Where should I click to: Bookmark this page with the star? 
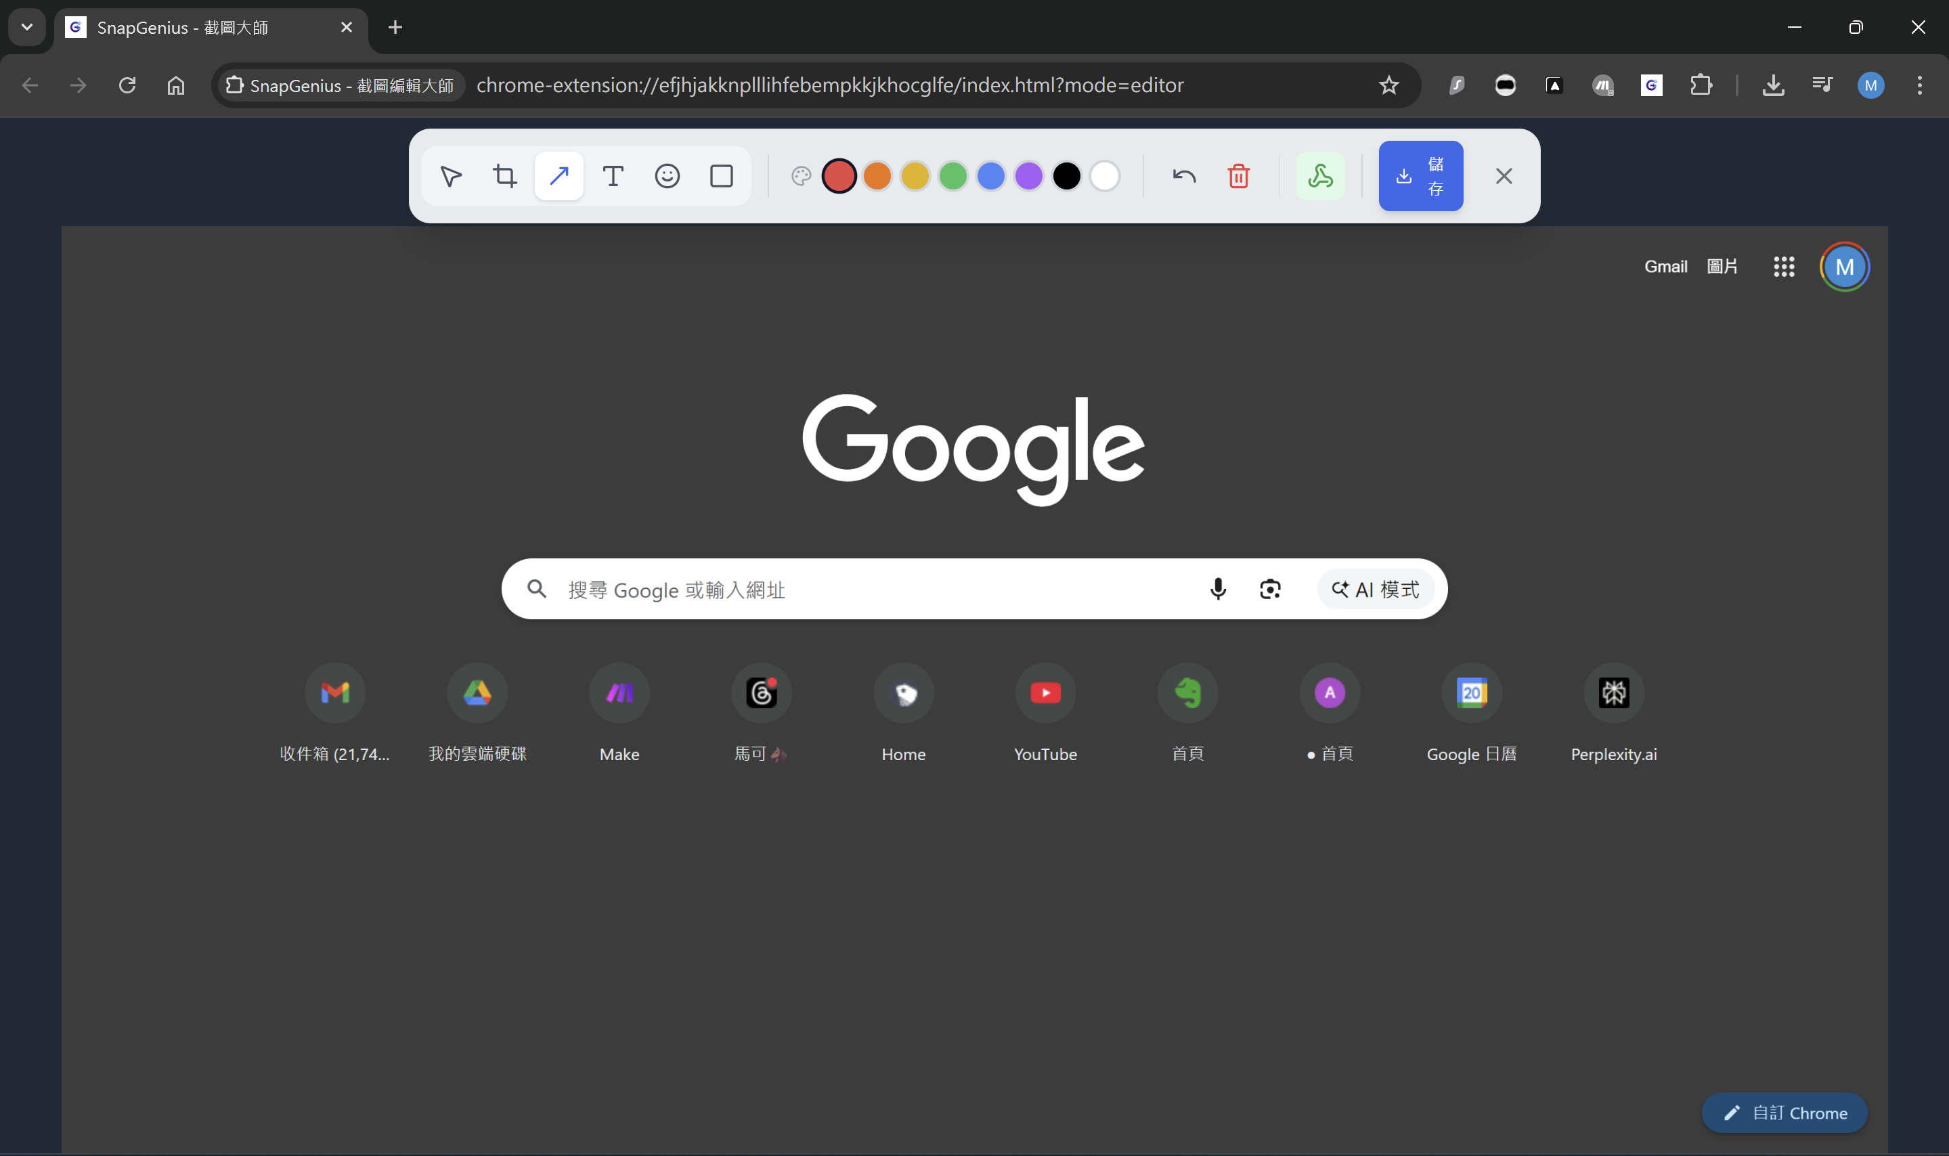tap(1388, 85)
